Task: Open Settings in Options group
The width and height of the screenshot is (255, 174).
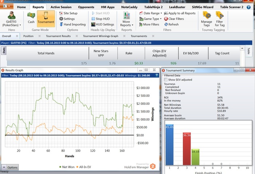Action: pyautogui.click(x=67, y=19)
